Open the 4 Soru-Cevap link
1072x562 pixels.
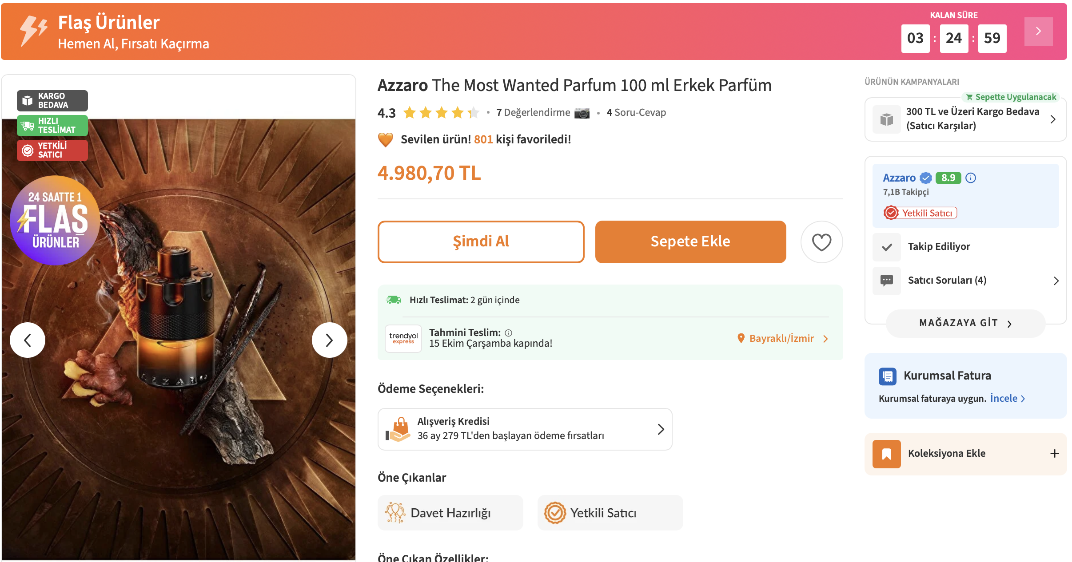click(x=636, y=113)
